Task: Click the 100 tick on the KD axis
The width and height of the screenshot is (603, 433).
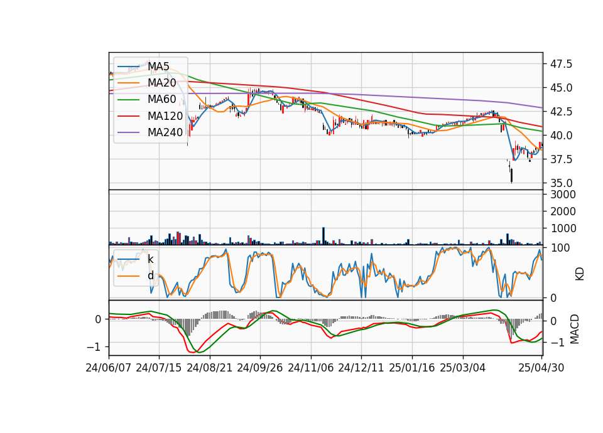Action: [x=560, y=248]
